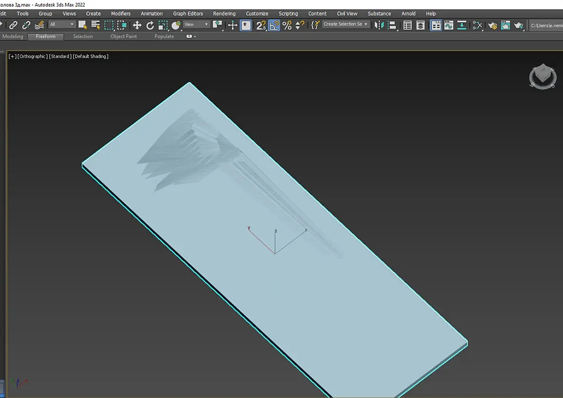Click the Select and Link icon
The height and width of the screenshot is (398, 563).
13,25
